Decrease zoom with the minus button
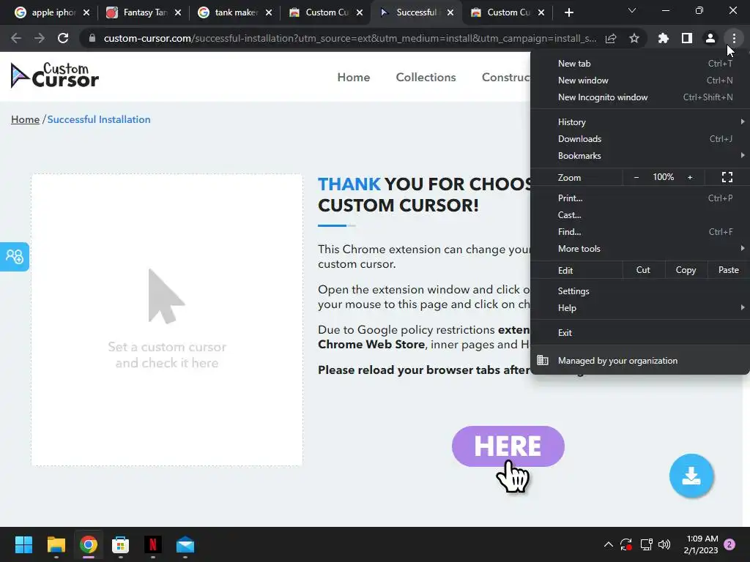 (x=636, y=177)
